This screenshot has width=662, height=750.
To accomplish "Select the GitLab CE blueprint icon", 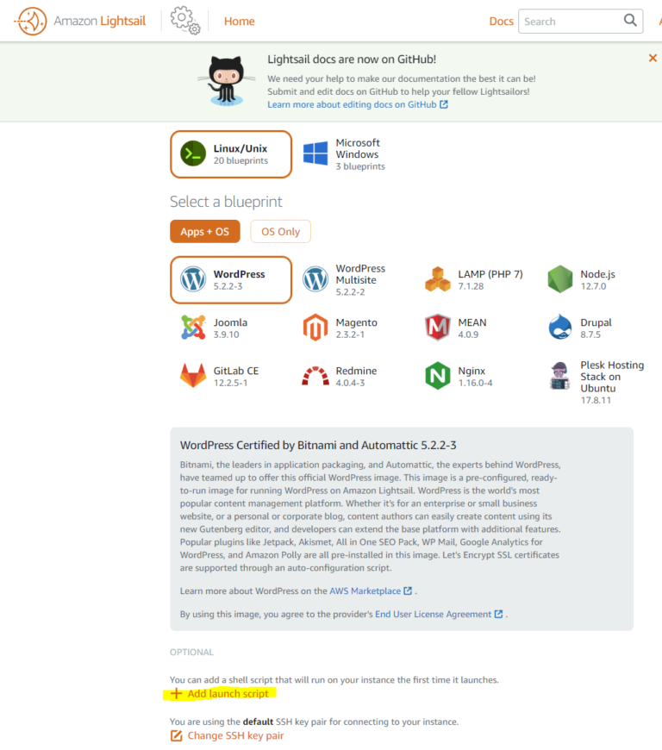I will [x=193, y=376].
